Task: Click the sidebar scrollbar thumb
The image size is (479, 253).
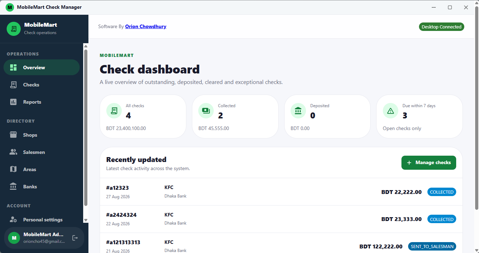Action: point(86,128)
